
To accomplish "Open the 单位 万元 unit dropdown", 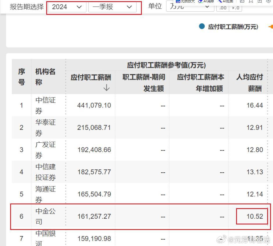I will pyautogui.click(x=190, y=7).
